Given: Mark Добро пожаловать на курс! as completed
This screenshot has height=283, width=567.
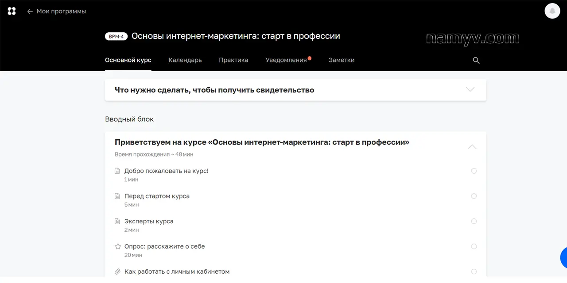Looking at the screenshot, I should pos(474,171).
